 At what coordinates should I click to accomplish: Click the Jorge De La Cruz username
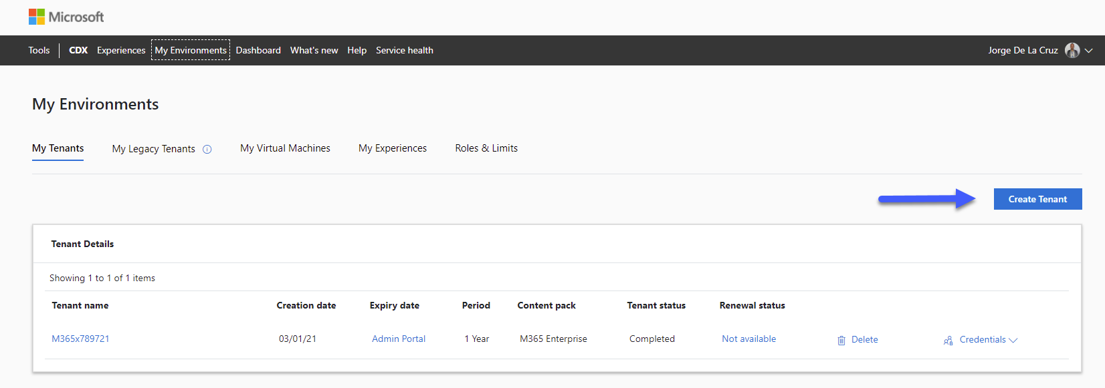pos(1023,50)
